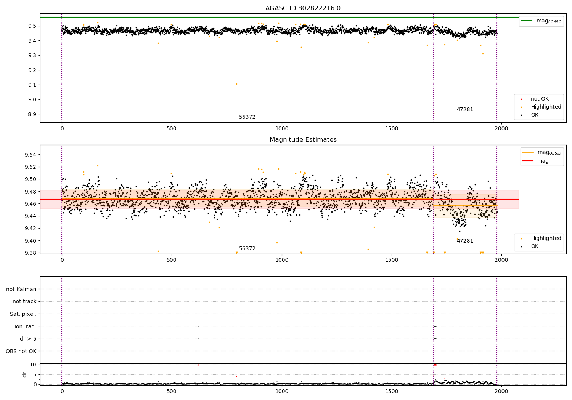572x400 pixels.
Task: Click the 'Magnitude Estimates' plot title
Action: [303, 140]
